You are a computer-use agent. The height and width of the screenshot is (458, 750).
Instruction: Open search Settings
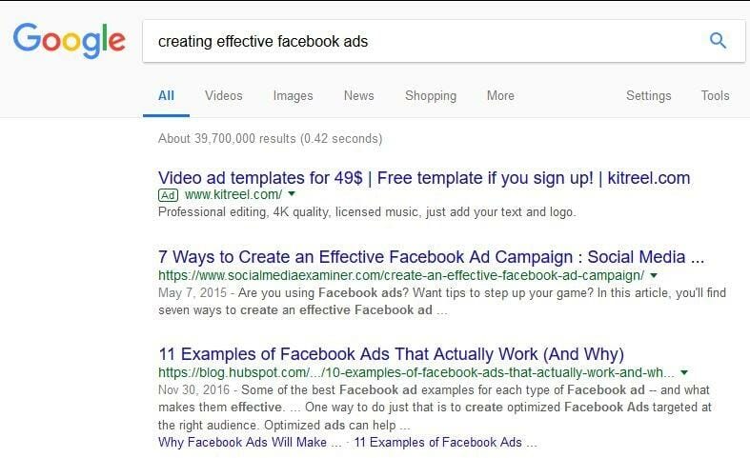[649, 95]
